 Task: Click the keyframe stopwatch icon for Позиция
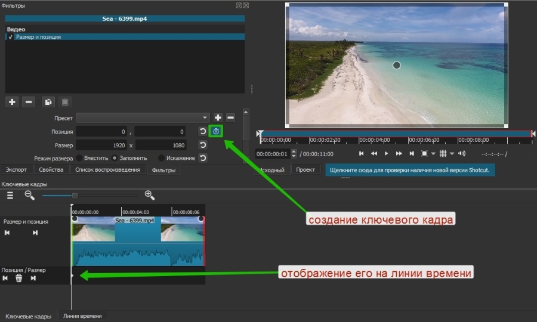pos(216,131)
